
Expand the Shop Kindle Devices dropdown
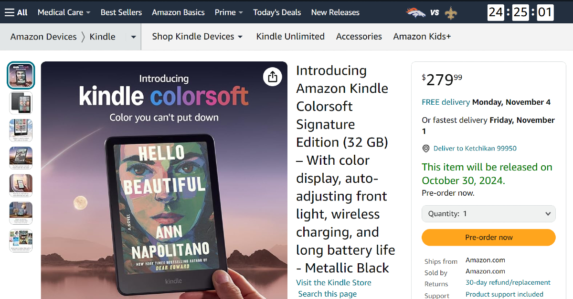197,36
